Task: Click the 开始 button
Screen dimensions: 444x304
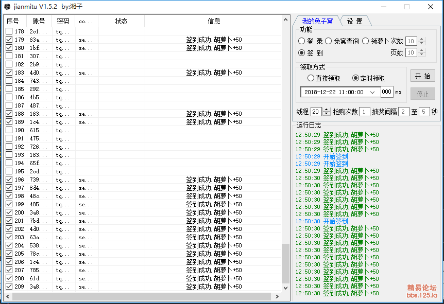Action: click(422, 76)
